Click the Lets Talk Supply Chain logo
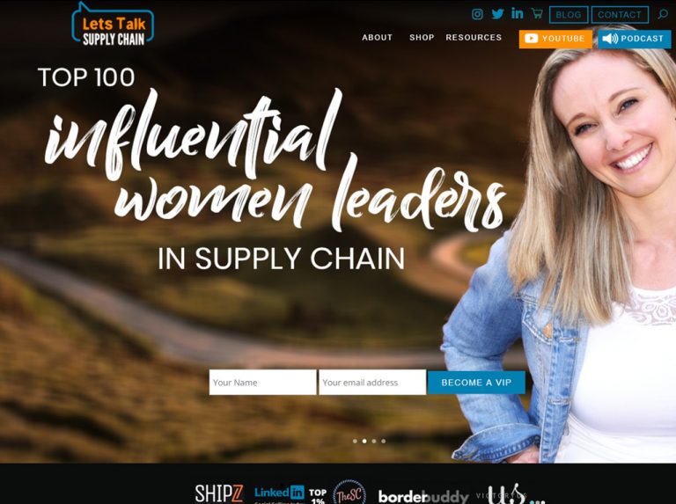Viewport: 676px width, 504px height. 113,25
